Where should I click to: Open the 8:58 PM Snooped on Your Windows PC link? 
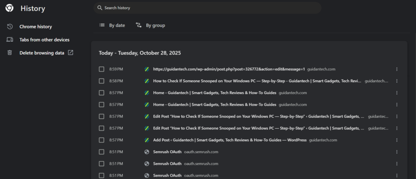pyautogui.click(x=257, y=81)
